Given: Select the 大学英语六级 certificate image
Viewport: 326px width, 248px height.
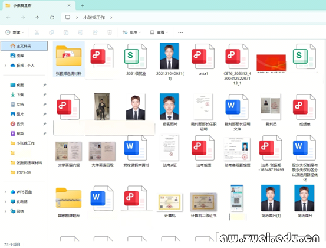Looking at the screenshot, I should [x=68, y=154].
